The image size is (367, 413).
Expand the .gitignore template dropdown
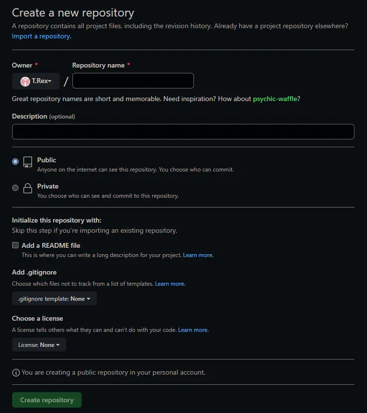54,299
